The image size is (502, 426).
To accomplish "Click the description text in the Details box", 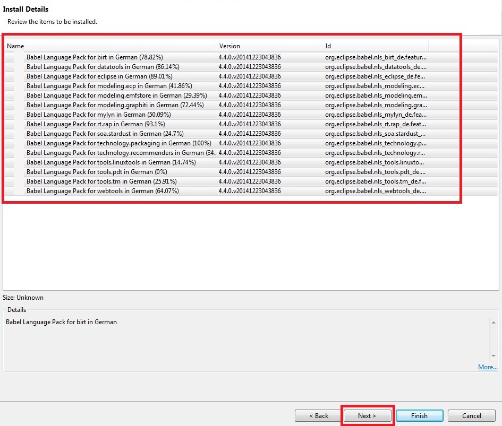I will (61, 322).
